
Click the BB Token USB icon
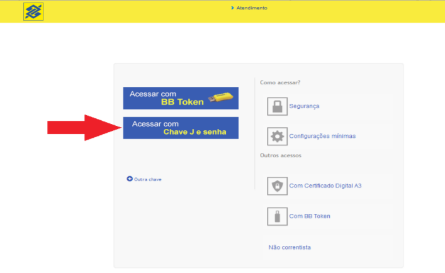click(278, 216)
